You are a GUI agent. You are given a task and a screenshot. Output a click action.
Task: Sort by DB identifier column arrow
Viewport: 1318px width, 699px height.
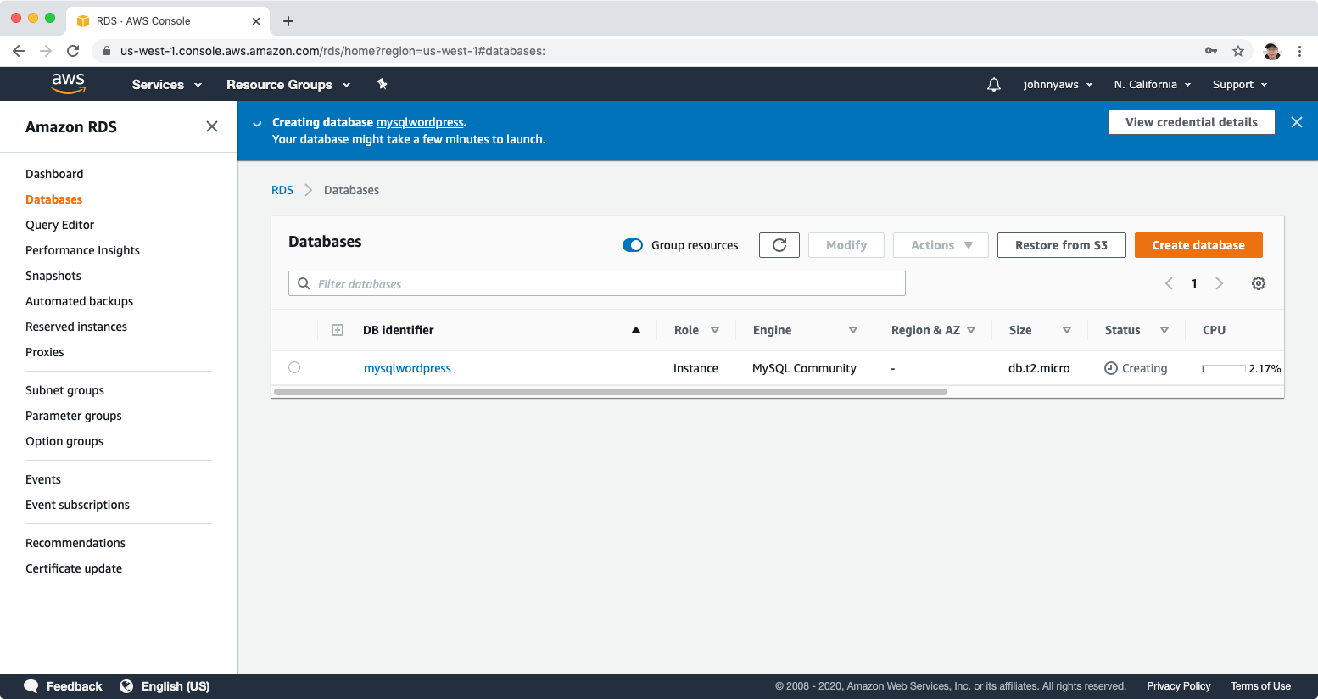636,330
